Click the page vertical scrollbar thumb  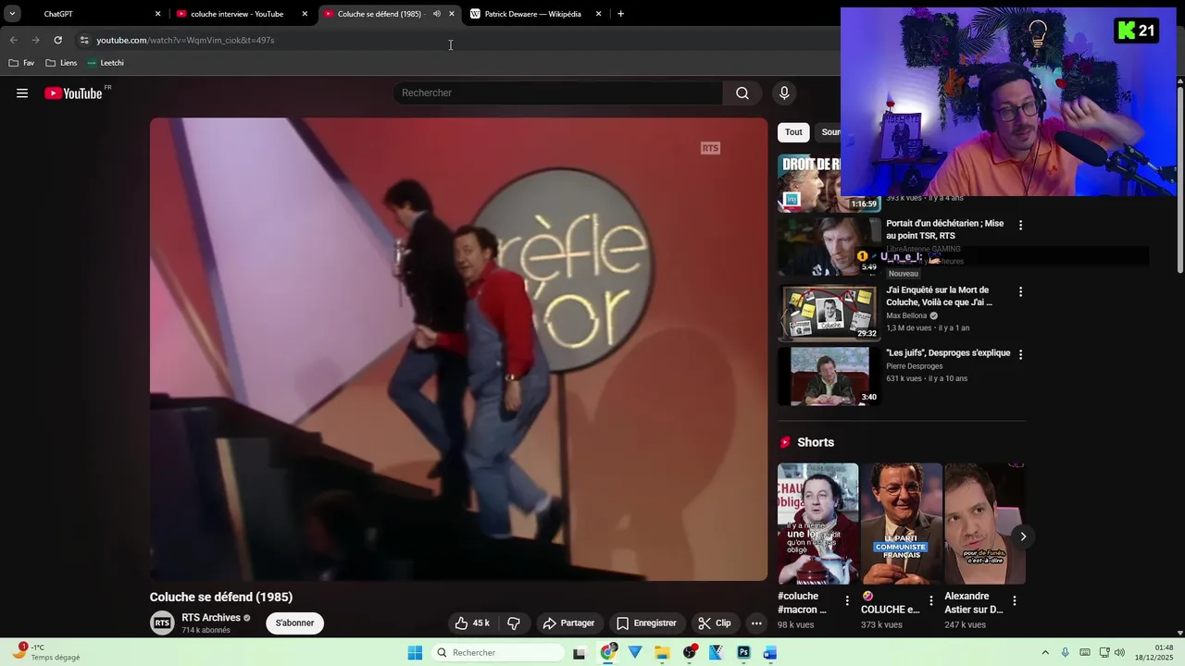pyautogui.click(x=1179, y=180)
